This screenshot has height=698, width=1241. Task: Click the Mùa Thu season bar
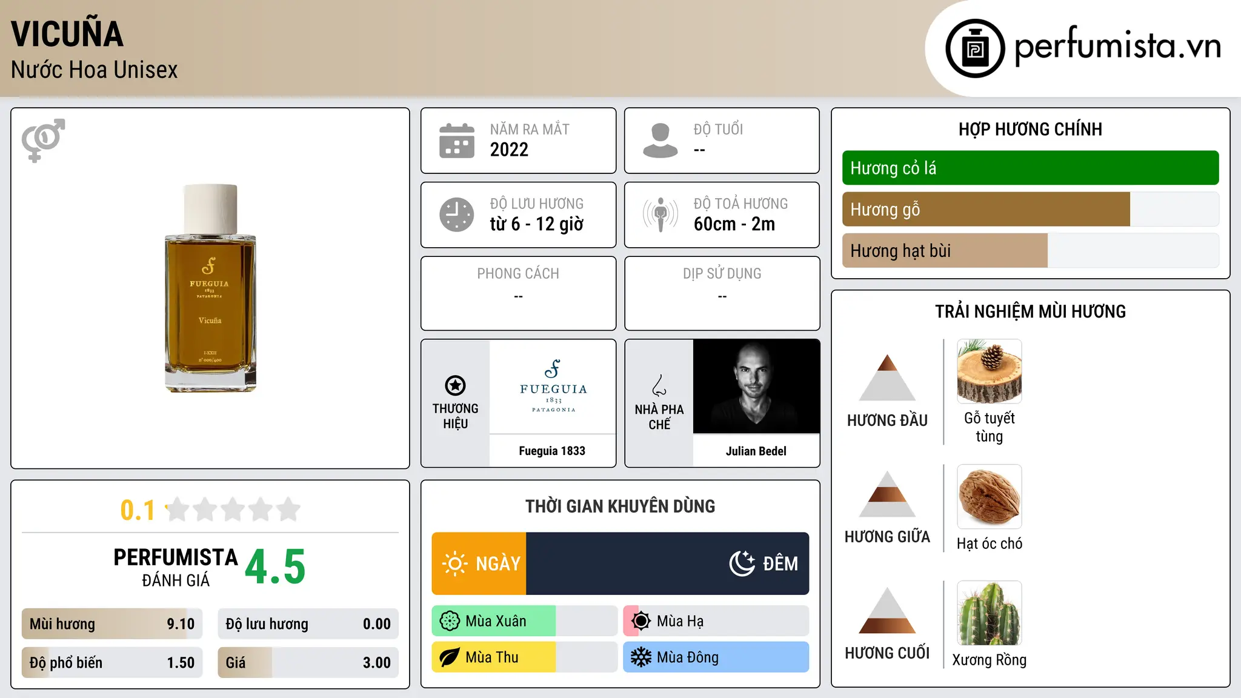click(525, 657)
